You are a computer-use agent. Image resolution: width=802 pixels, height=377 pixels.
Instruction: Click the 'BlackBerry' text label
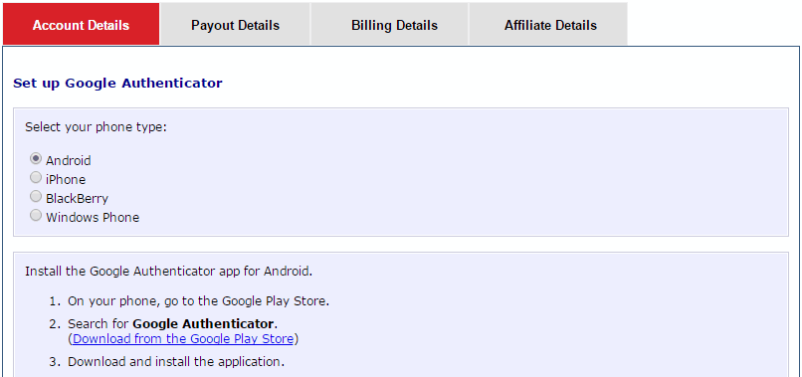78,199
